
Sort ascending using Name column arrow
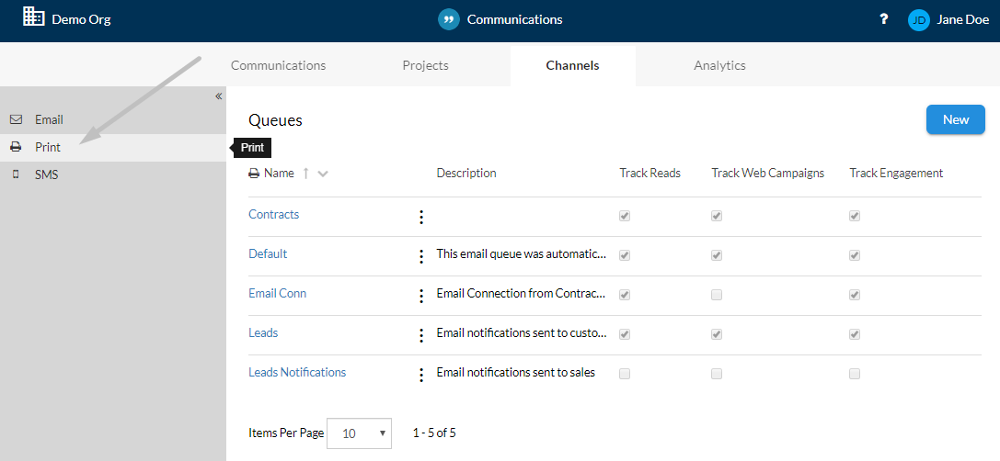pos(305,174)
